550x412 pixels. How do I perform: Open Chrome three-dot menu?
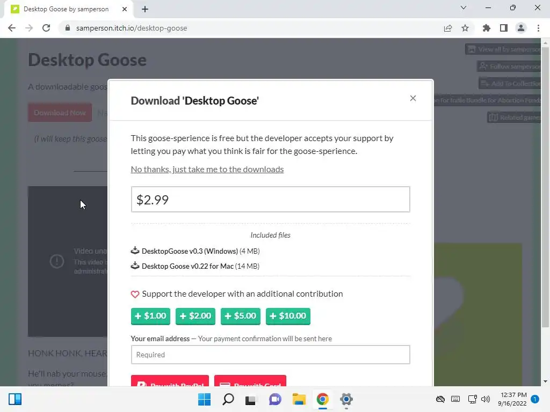(x=538, y=28)
